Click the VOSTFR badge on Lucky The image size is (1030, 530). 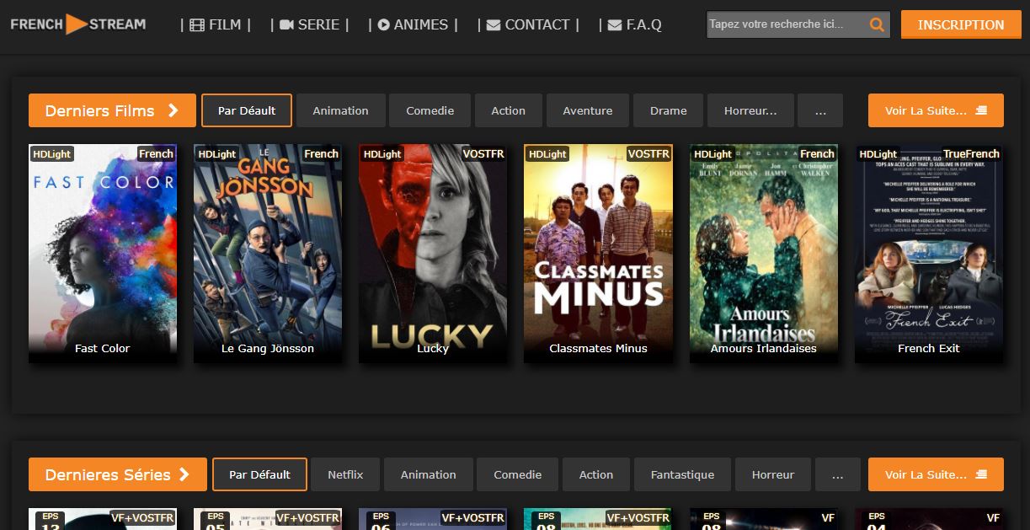(x=483, y=153)
